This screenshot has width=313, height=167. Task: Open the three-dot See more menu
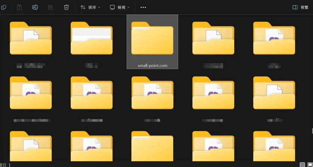click(143, 7)
